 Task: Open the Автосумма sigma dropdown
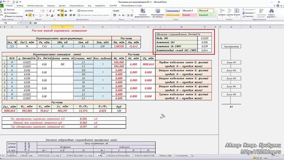tap(249, 10)
